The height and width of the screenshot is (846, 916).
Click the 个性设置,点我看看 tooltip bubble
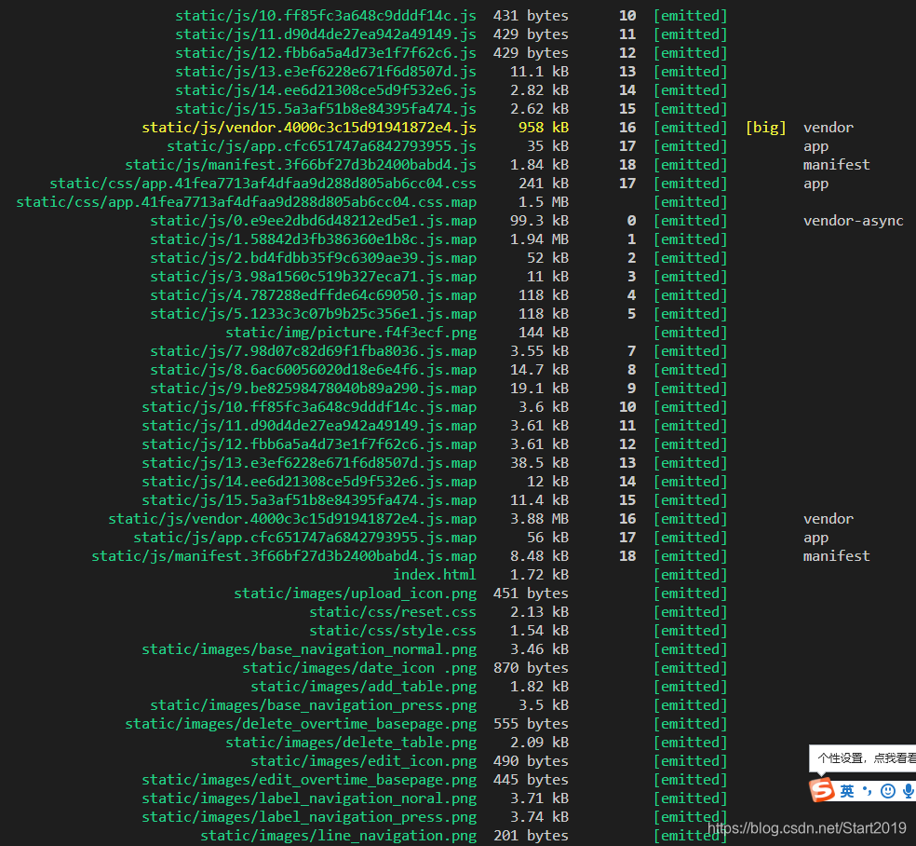pos(863,758)
